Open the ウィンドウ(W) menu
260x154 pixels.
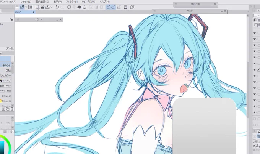[x=88, y=2]
